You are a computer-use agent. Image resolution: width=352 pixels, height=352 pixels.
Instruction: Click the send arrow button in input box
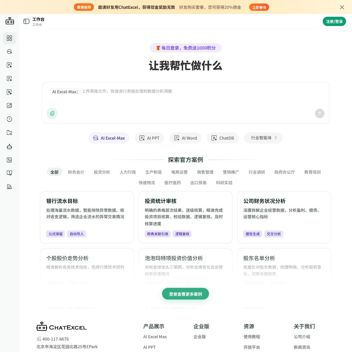click(320, 114)
